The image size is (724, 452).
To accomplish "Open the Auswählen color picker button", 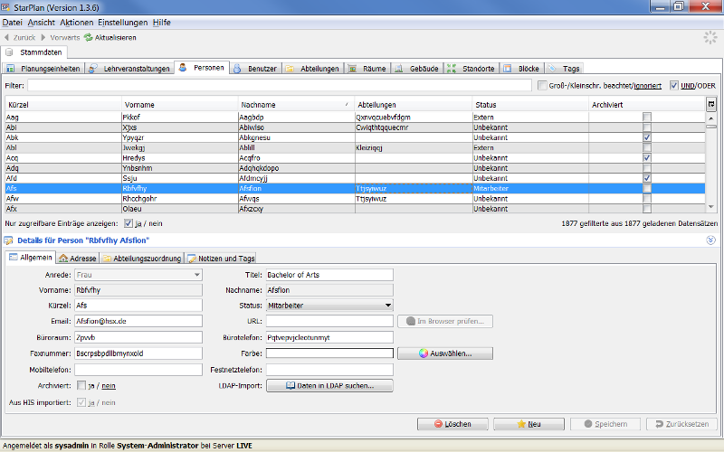I will [x=445, y=353].
